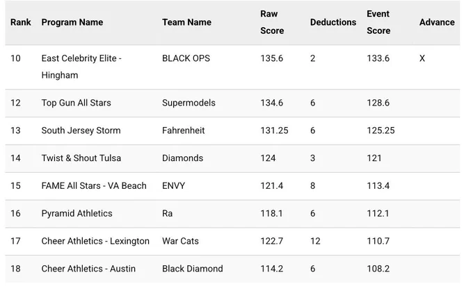Click the War Cats team name
Screen dimensions: 473x286
[180, 241]
